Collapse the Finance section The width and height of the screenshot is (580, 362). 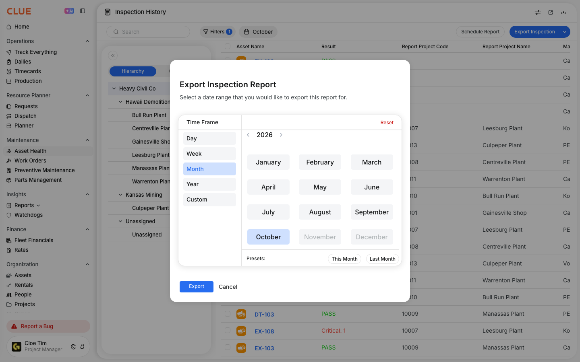click(87, 229)
